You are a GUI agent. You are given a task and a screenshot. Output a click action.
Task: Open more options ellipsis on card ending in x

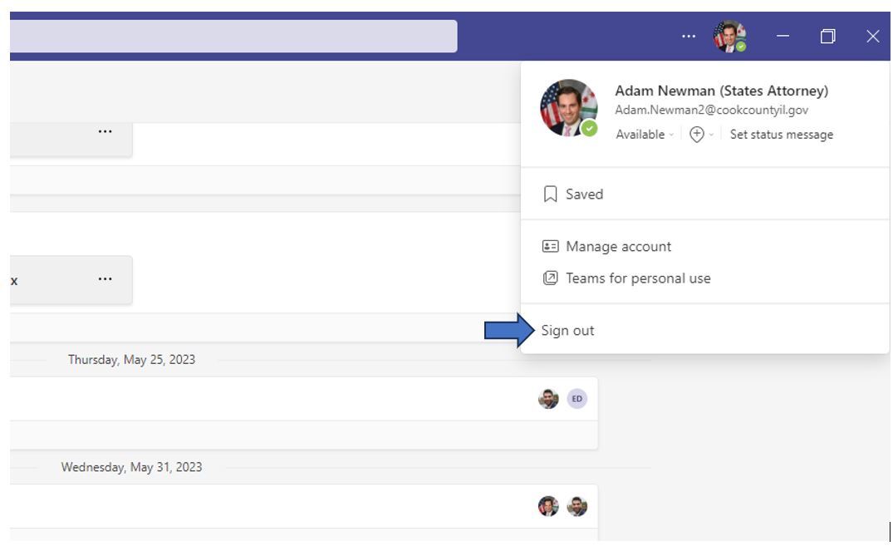105,279
